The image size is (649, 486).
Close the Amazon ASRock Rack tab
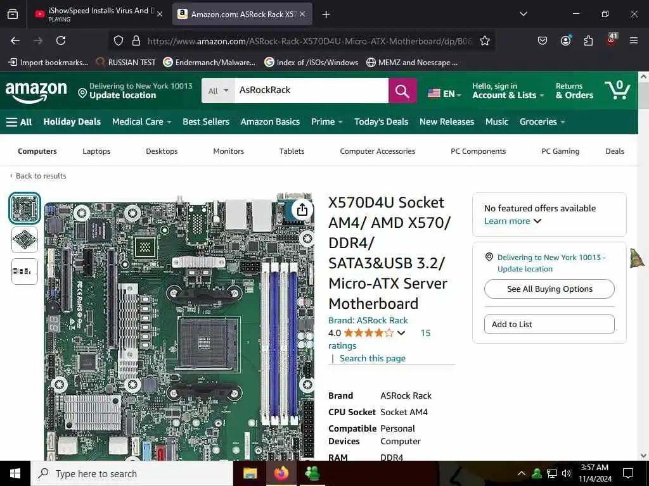click(302, 14)
